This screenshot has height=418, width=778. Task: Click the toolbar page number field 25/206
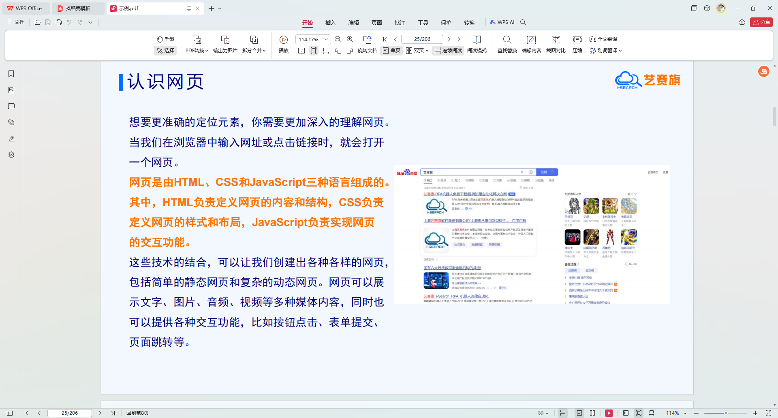pos(422,39)
